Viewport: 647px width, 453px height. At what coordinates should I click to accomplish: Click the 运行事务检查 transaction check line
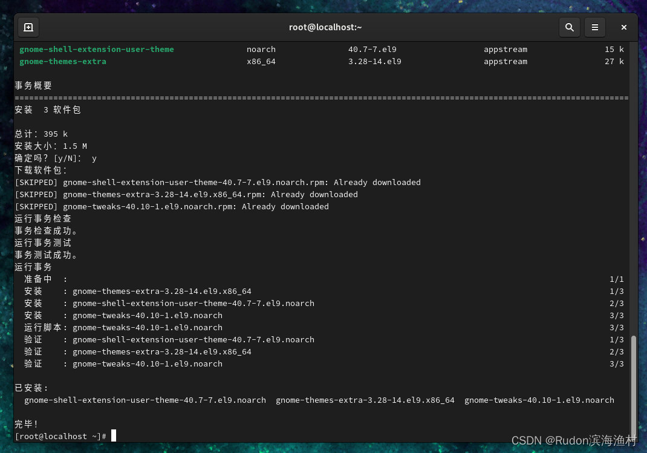[43, 218]
